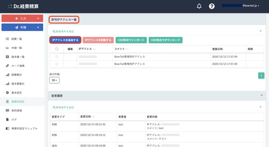The width and height of the screenshot is (269, 147).
Task: Open 基本設定 in sidebar
Action: tap(17, 92)
